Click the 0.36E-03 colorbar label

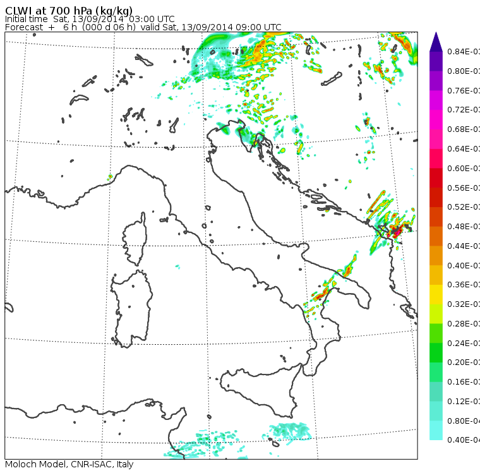tap(464, 285)
